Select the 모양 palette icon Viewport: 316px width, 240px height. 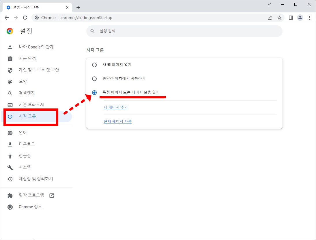(10, 81)
